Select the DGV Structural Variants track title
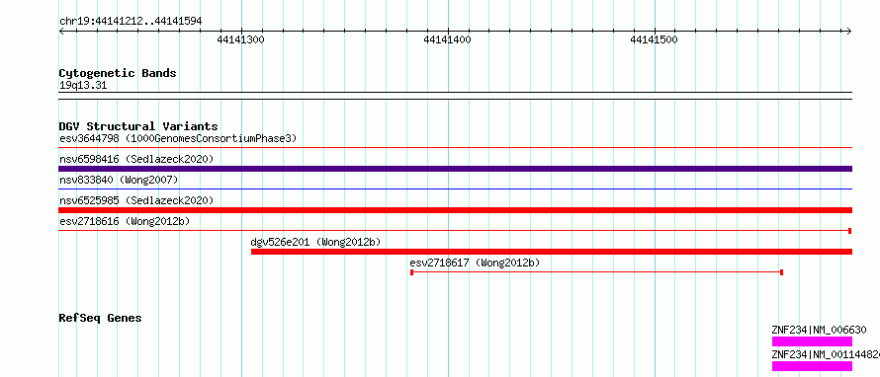Image resolution: width=880 pixels, height=377 pixels. click(138, 126)
